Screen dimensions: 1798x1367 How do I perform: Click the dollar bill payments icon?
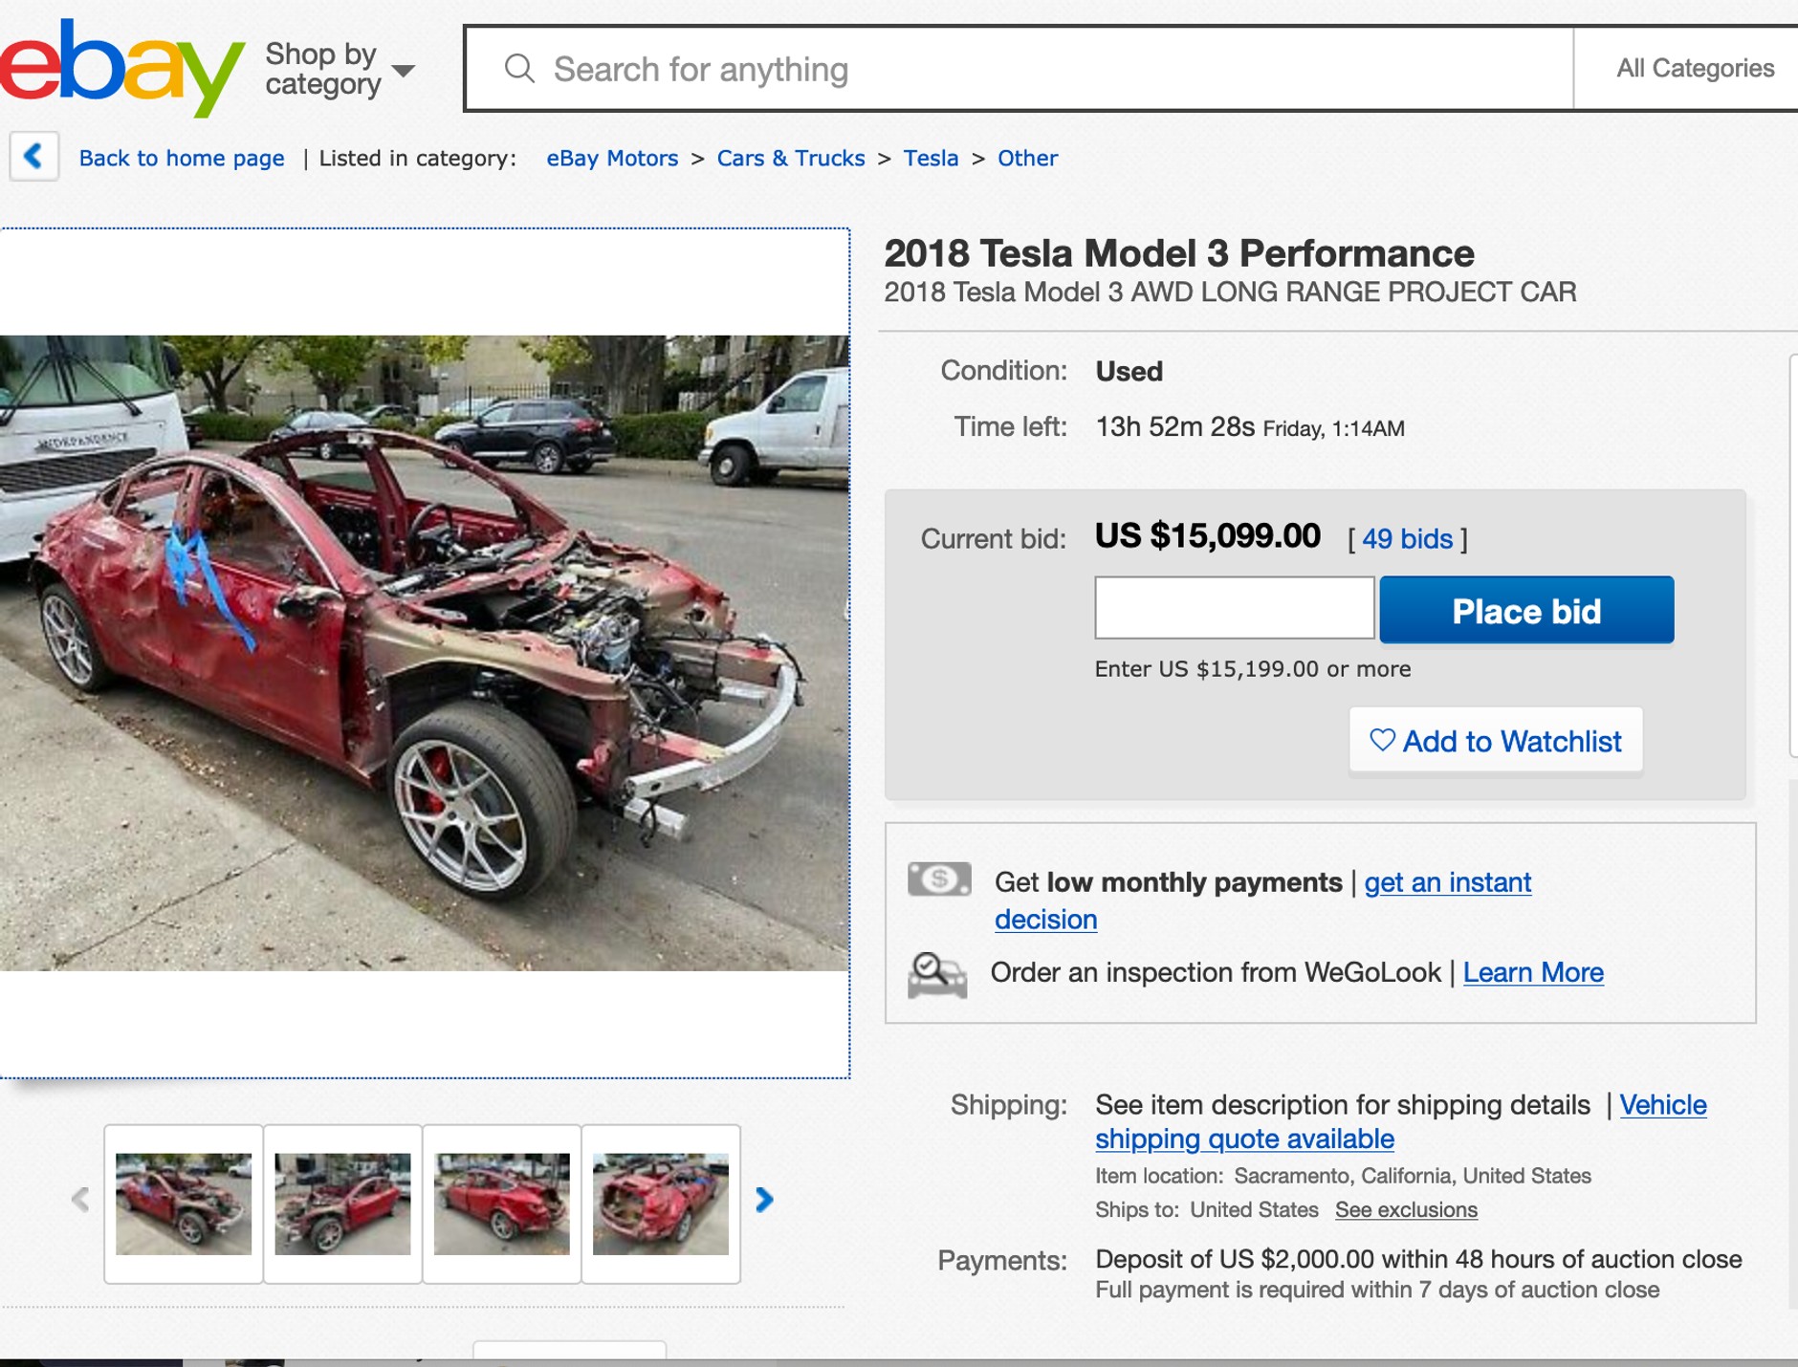(x=938, y=881)
